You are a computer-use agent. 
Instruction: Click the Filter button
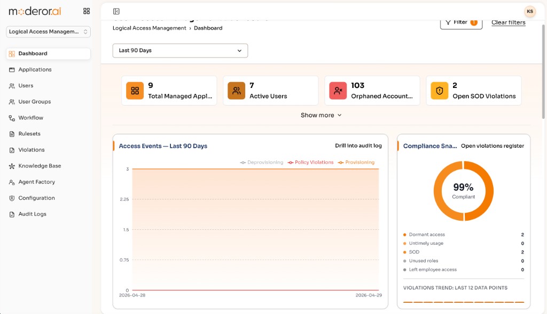click(461, 23)
